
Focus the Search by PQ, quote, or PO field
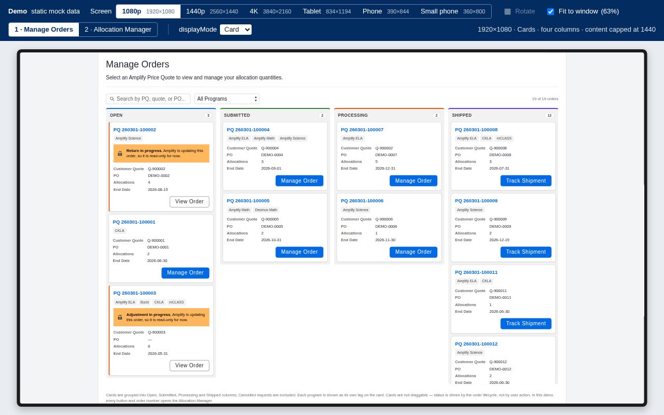pyautogui.click(x=148, y=99)
